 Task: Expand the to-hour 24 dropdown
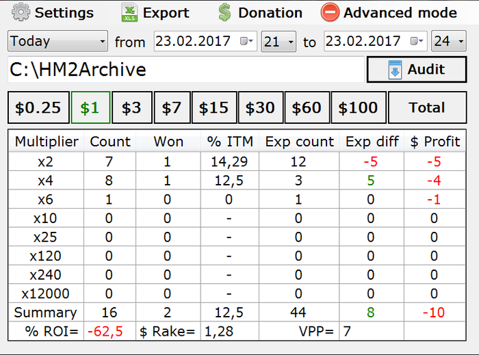[449, 41]
